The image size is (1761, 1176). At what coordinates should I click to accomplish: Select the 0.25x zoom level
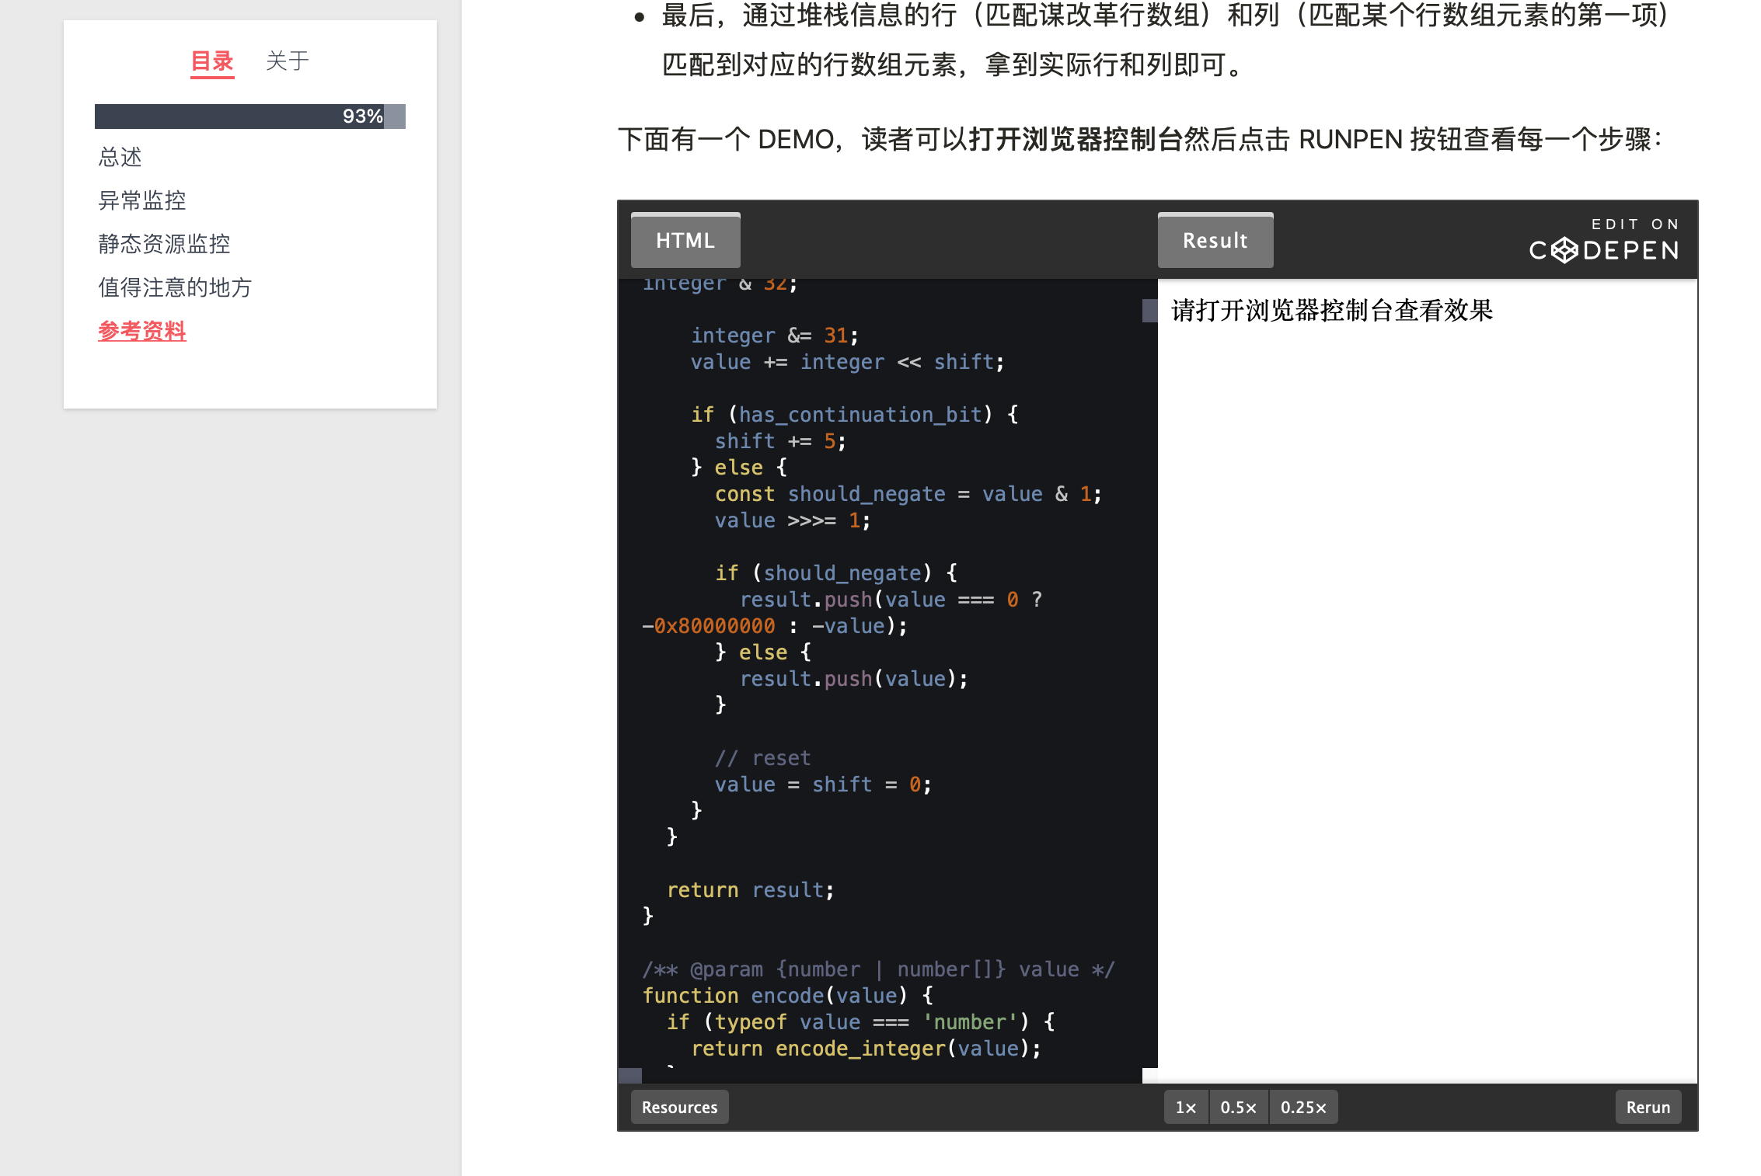point(1303,1107)
